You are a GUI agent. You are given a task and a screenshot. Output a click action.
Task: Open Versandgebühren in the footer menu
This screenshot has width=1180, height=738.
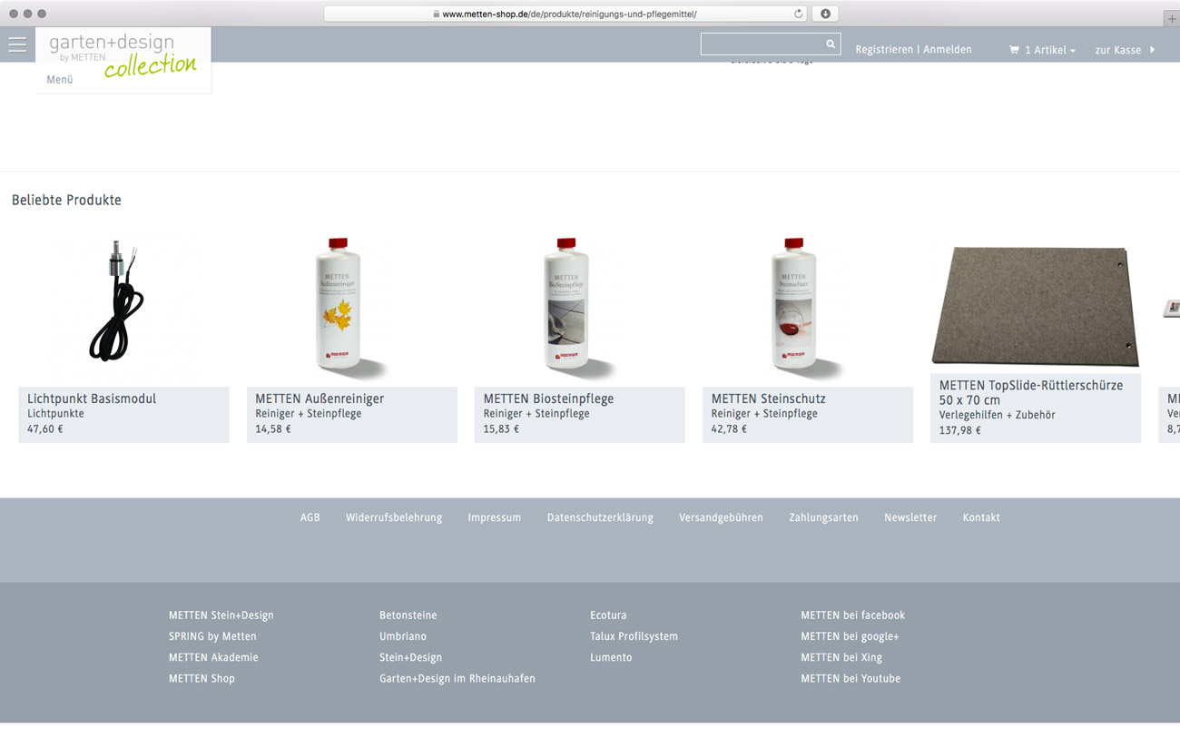pyautogui.click(x=721, y=517)
